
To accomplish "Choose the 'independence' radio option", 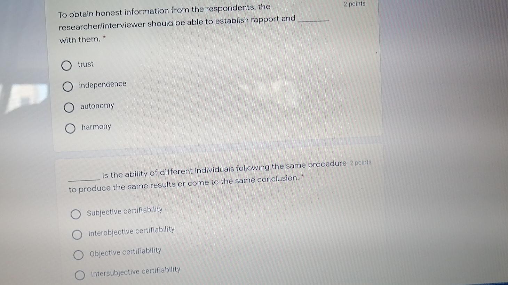I will click(x=68, y=87).
